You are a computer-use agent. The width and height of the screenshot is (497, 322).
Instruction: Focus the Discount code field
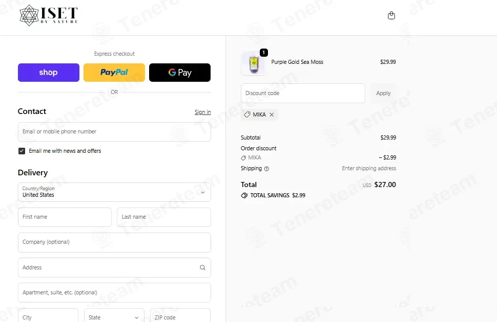(303, 93)
